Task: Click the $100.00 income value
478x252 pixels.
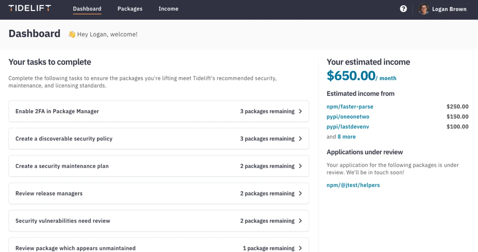Action: pos(457,127)
